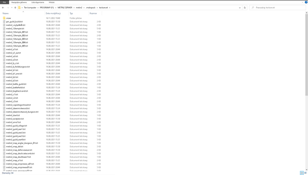Screen dimensions: 308x175
Task: Switch to details view icon in status bar
Action: [302, 173]
